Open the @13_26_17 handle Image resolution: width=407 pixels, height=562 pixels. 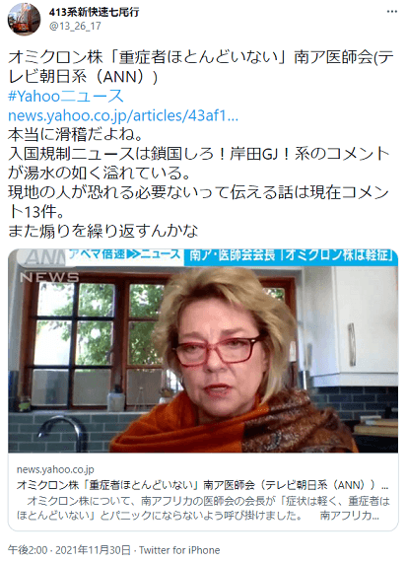pos(75,26)
